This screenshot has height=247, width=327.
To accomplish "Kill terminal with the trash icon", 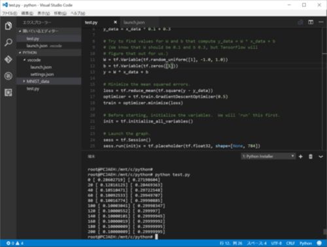I will coord(311,157).
